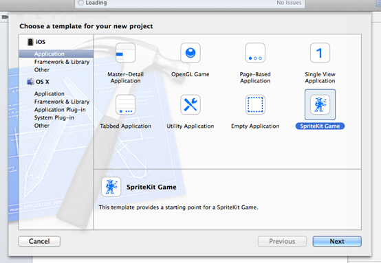Click the Cancel button

39,242
